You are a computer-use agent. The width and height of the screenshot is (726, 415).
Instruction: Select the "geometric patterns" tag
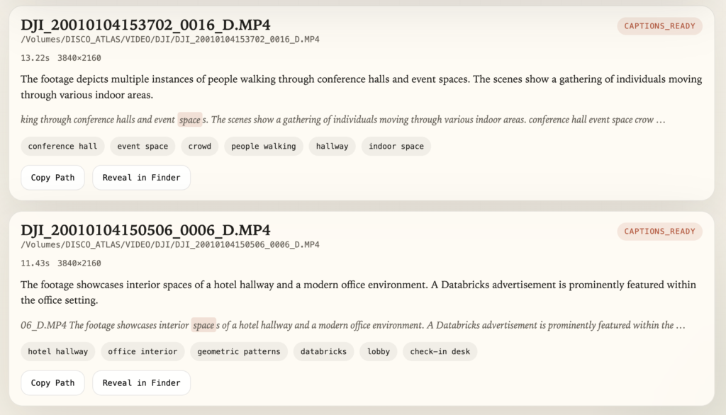(x=239, y=351)
